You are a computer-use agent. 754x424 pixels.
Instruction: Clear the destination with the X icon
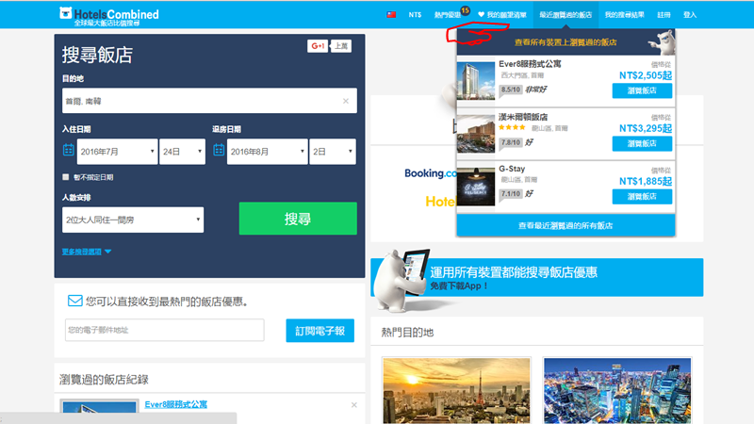[x=346, y=101]
